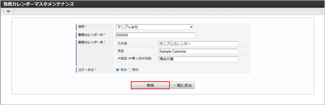325x105 pixels.
Task: Click the 勤務カレンダー名 label
Action: click(x=90, y=42)
